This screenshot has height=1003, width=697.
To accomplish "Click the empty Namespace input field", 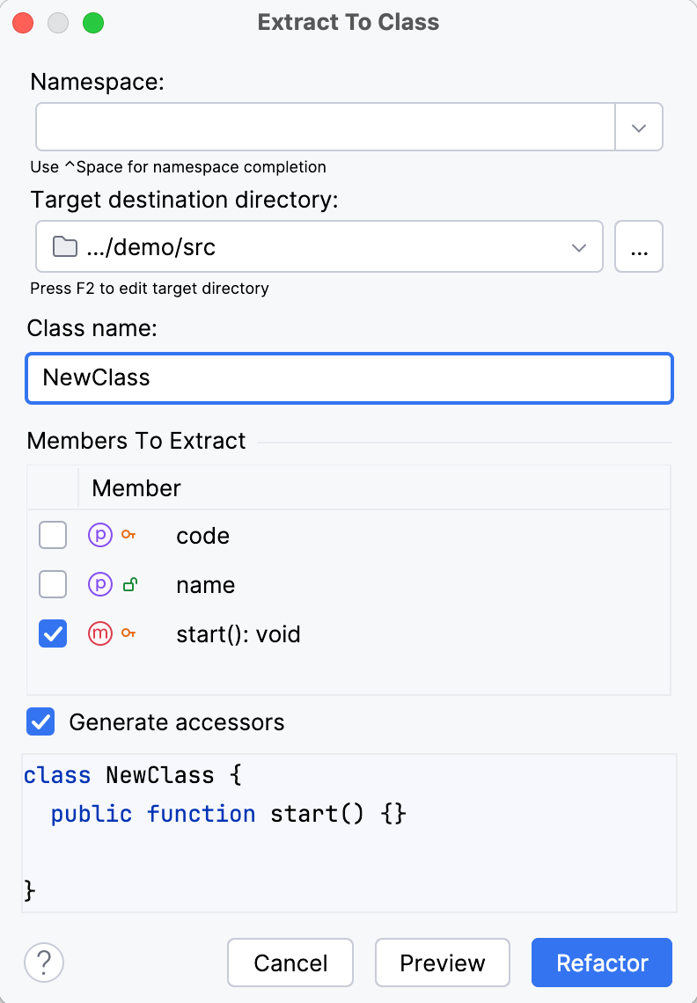I will coord(326,127).
